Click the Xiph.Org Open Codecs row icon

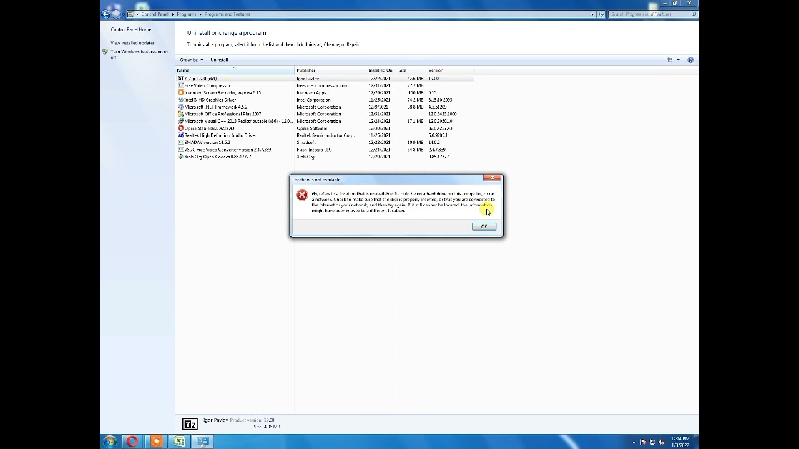[x=180, y=157]
